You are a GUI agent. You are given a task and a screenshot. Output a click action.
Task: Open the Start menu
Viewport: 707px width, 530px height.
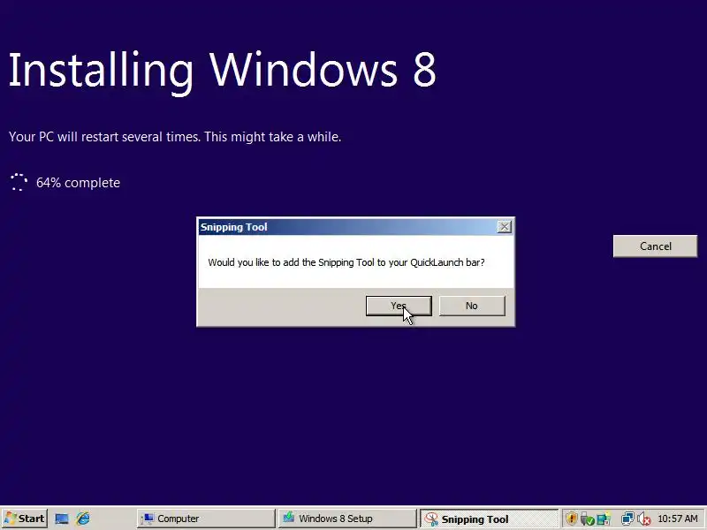(25, 519)
